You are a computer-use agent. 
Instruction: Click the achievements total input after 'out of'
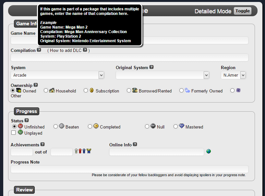click(x=62, y=152)
